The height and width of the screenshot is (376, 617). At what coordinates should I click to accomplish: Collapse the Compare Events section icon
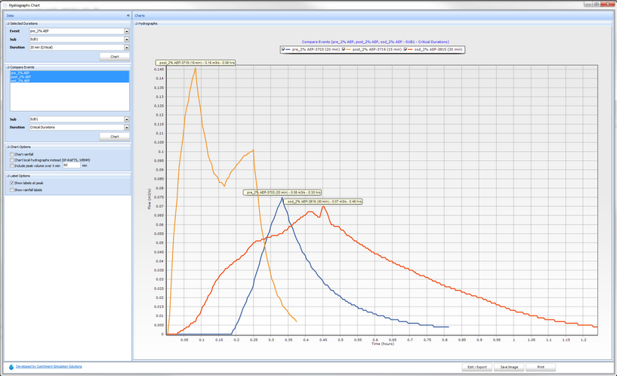[x=8, y=67]
